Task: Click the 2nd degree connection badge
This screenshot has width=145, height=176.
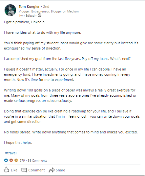Action: coord(46,7)
